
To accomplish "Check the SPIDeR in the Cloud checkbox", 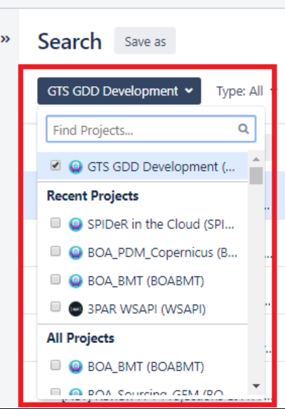I will coord(56,223).
